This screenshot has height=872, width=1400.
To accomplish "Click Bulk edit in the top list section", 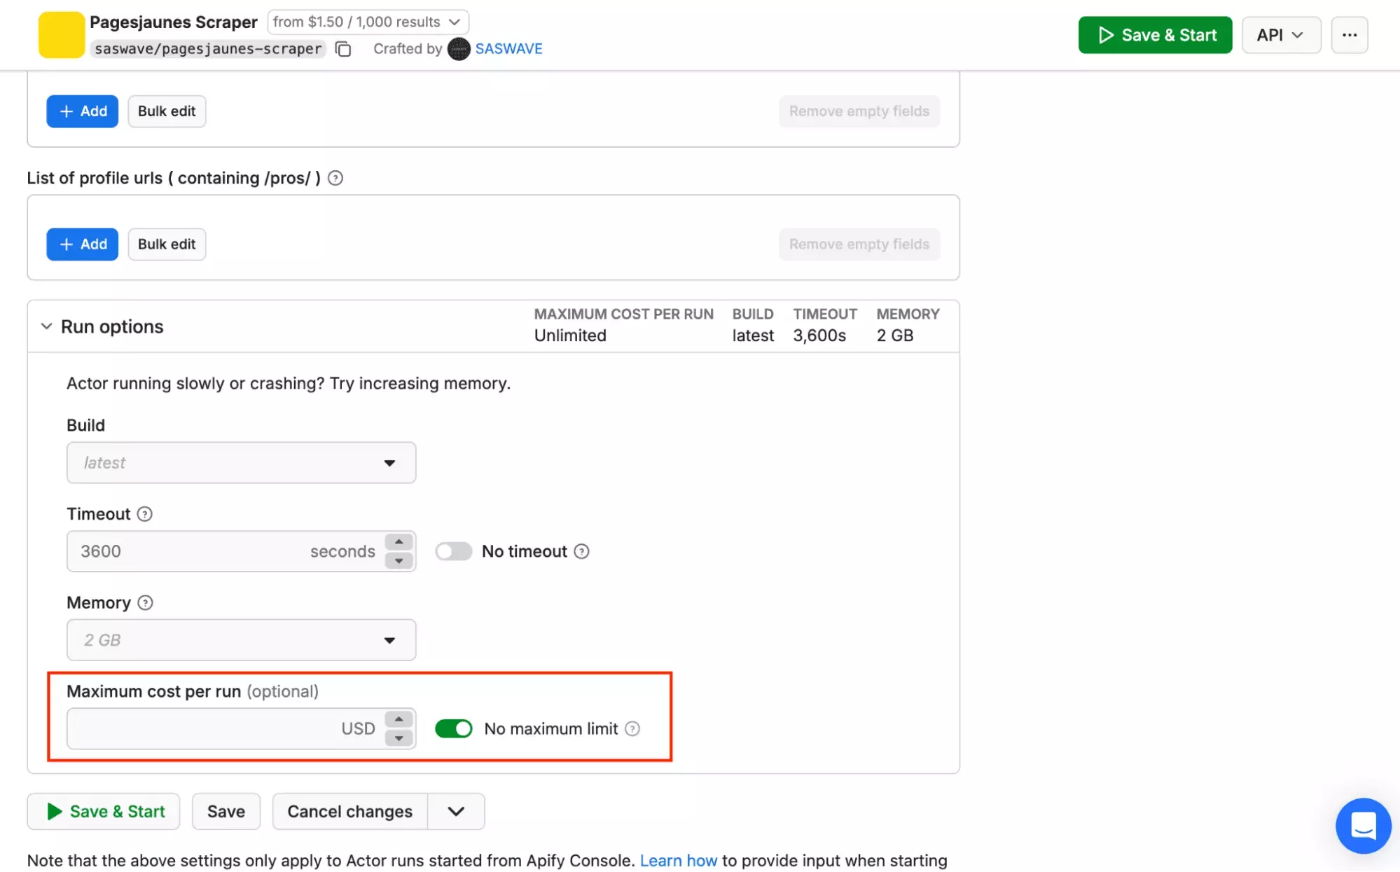I will (x=167, y=111).
